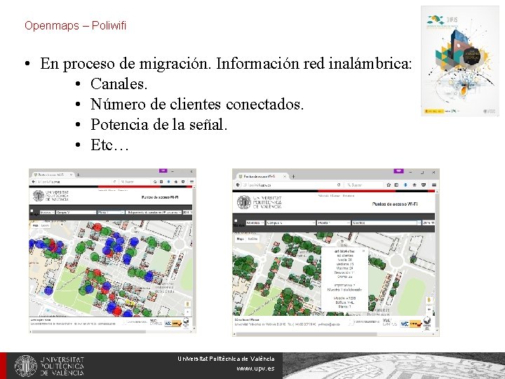Click EMAS logo in right page footer
Image resolution: width=505 pixels, height=379 pixels.
427,323
